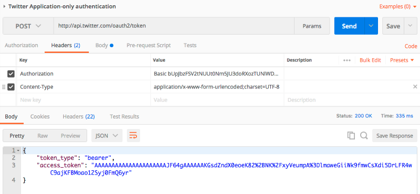Viewport: 420px width, 194px height.
Task: Select the response Body tab
Action: point(11,116)
